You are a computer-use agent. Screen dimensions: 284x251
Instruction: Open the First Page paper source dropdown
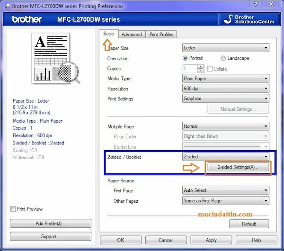tap(226, 190)
